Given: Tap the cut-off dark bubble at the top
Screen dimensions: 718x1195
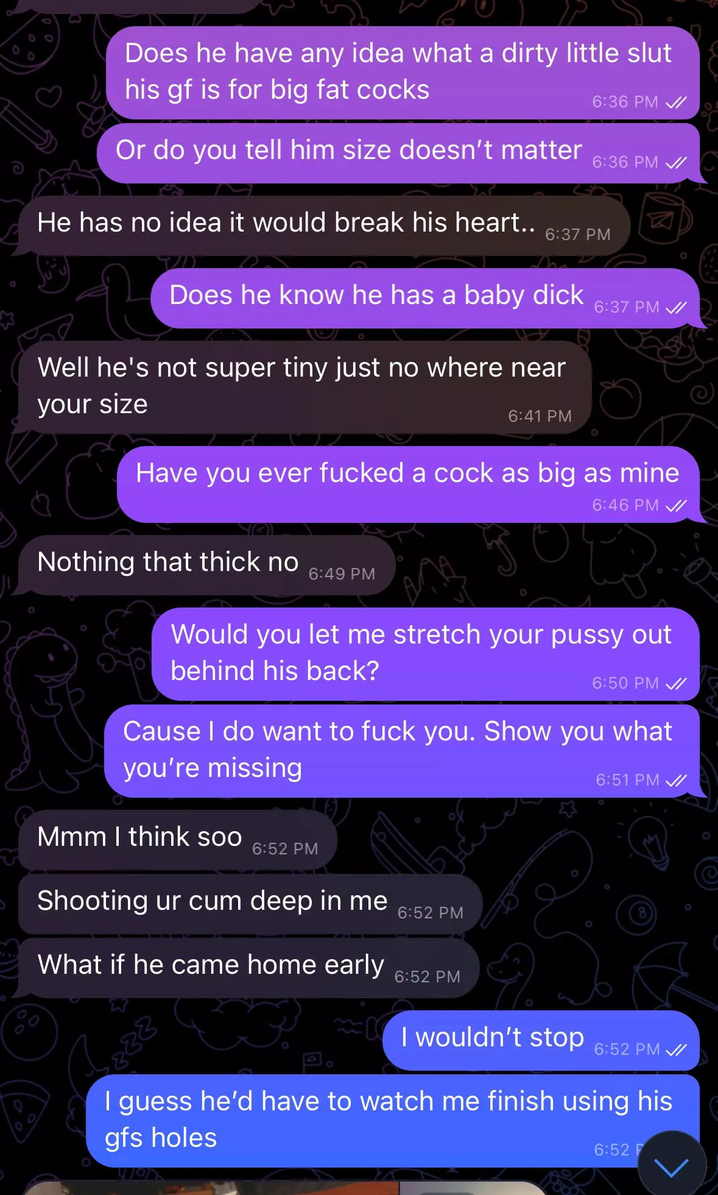Looking at the screenshot, I should coord(140,6).
